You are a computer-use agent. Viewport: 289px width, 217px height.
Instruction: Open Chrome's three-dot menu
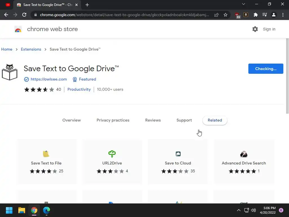(283, 15)
